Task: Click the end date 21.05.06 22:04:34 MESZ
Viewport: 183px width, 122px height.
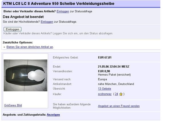Action: tap(114, 67)
